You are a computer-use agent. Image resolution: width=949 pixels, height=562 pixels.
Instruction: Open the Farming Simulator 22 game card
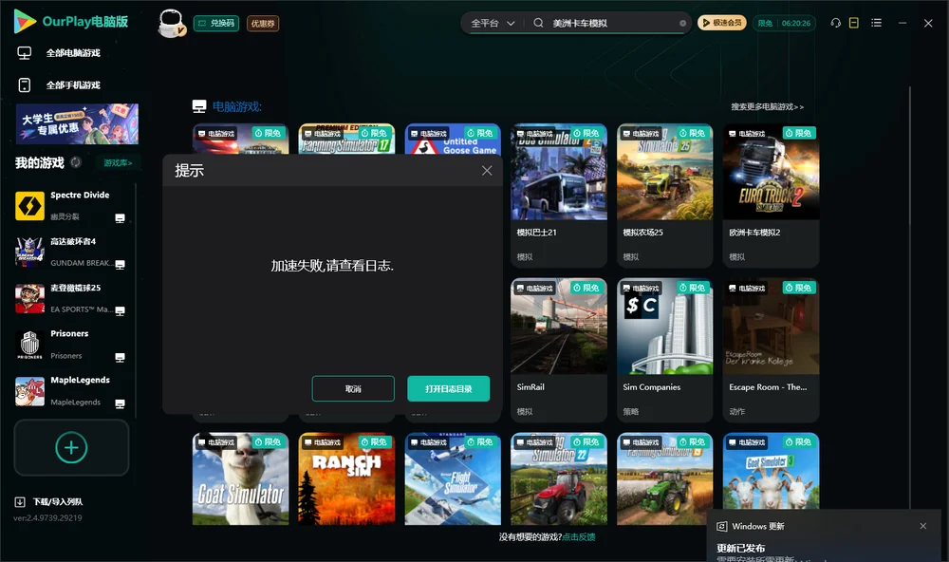point(559,478)
